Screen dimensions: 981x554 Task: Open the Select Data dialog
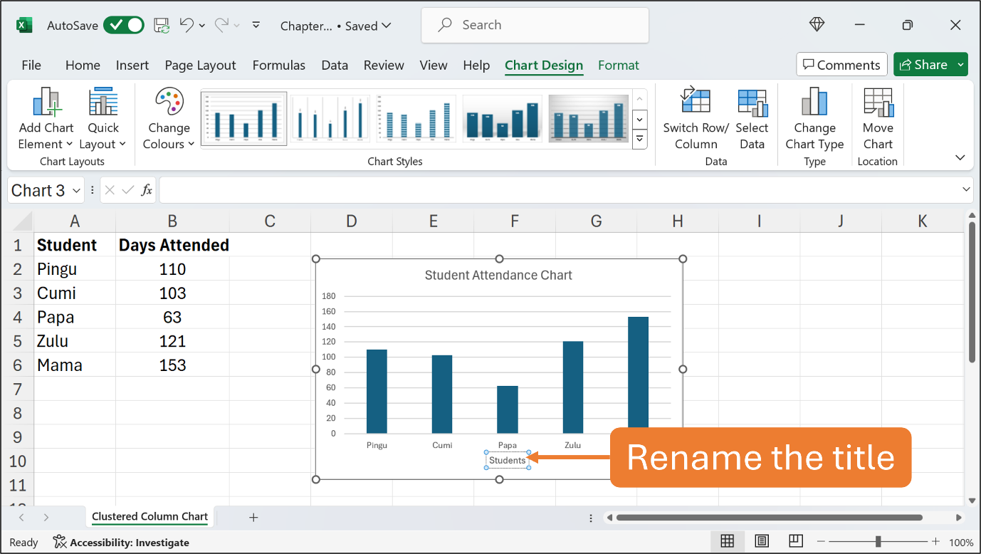752,118
